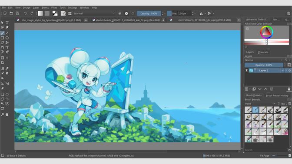
Task: Move layer down with the chevron icon
Action: click(x=260, y=89)
